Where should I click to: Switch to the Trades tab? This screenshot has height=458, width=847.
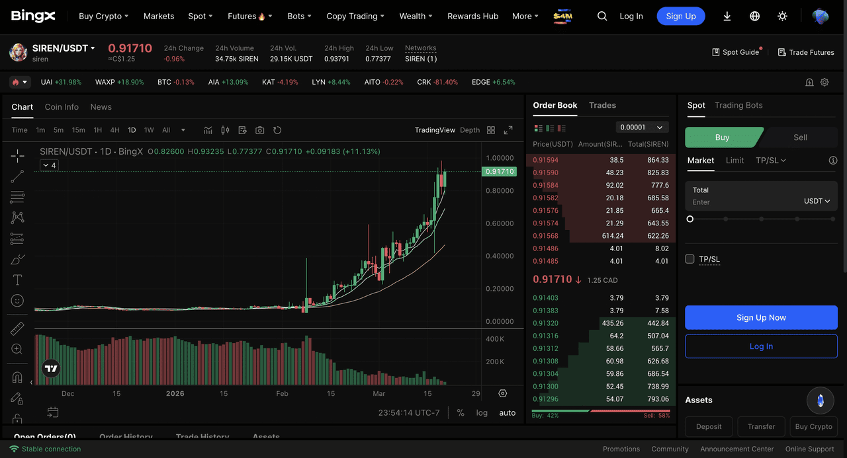pos(602,106)
